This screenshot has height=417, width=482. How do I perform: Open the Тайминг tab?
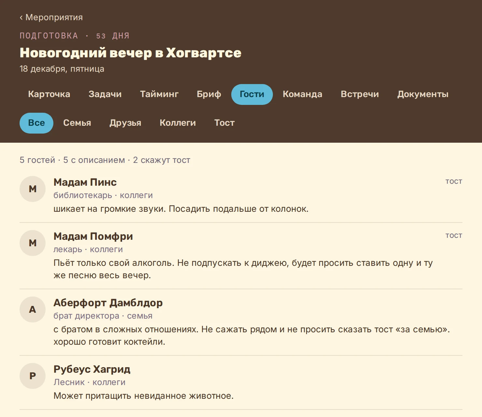(x=159, y=94)
